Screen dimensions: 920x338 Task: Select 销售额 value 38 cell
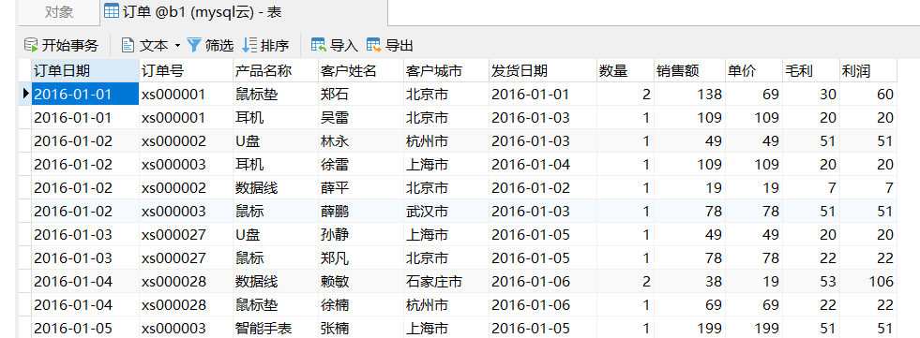coord(689,282)
